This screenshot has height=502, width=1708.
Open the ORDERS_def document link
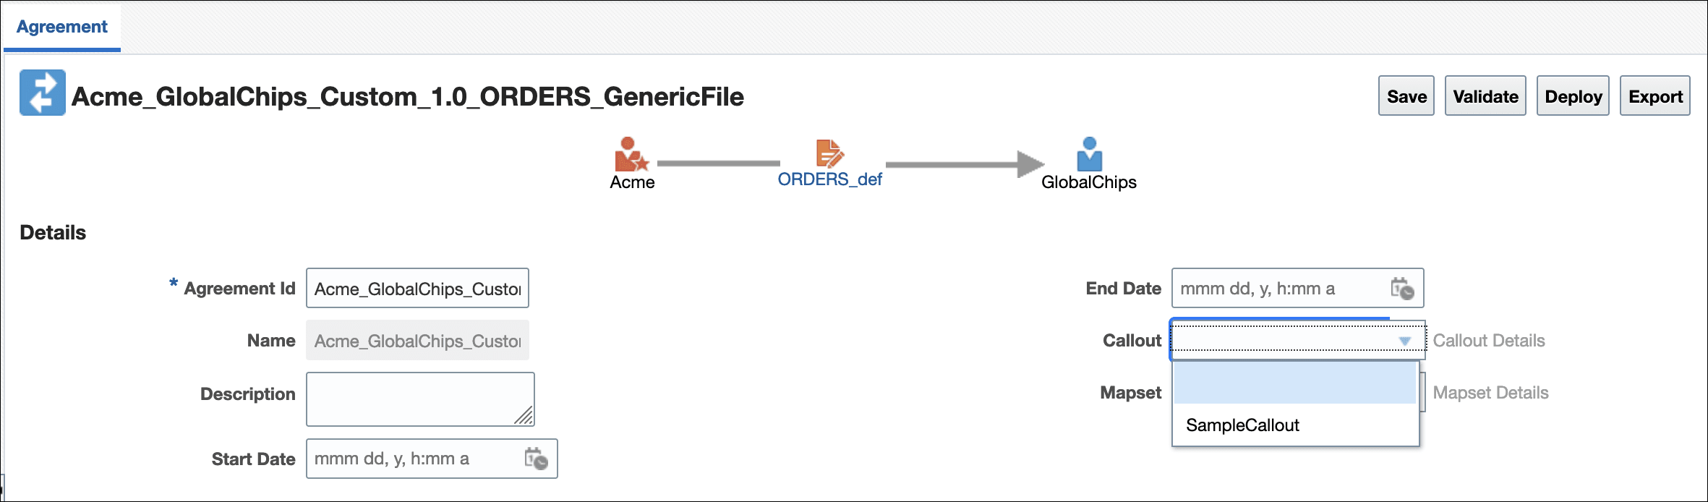830,179
